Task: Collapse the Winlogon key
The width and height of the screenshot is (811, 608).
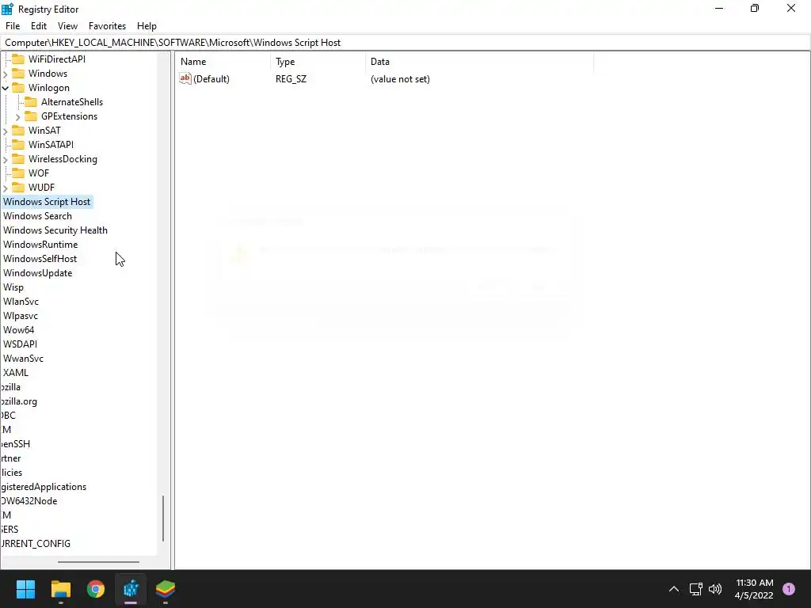Action: [6, 88]
